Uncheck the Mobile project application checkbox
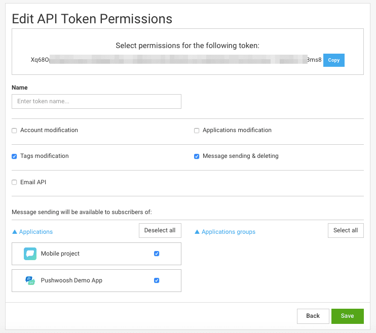Image resolution: width=376 pixels, height=333 pixels. [157, 254]
